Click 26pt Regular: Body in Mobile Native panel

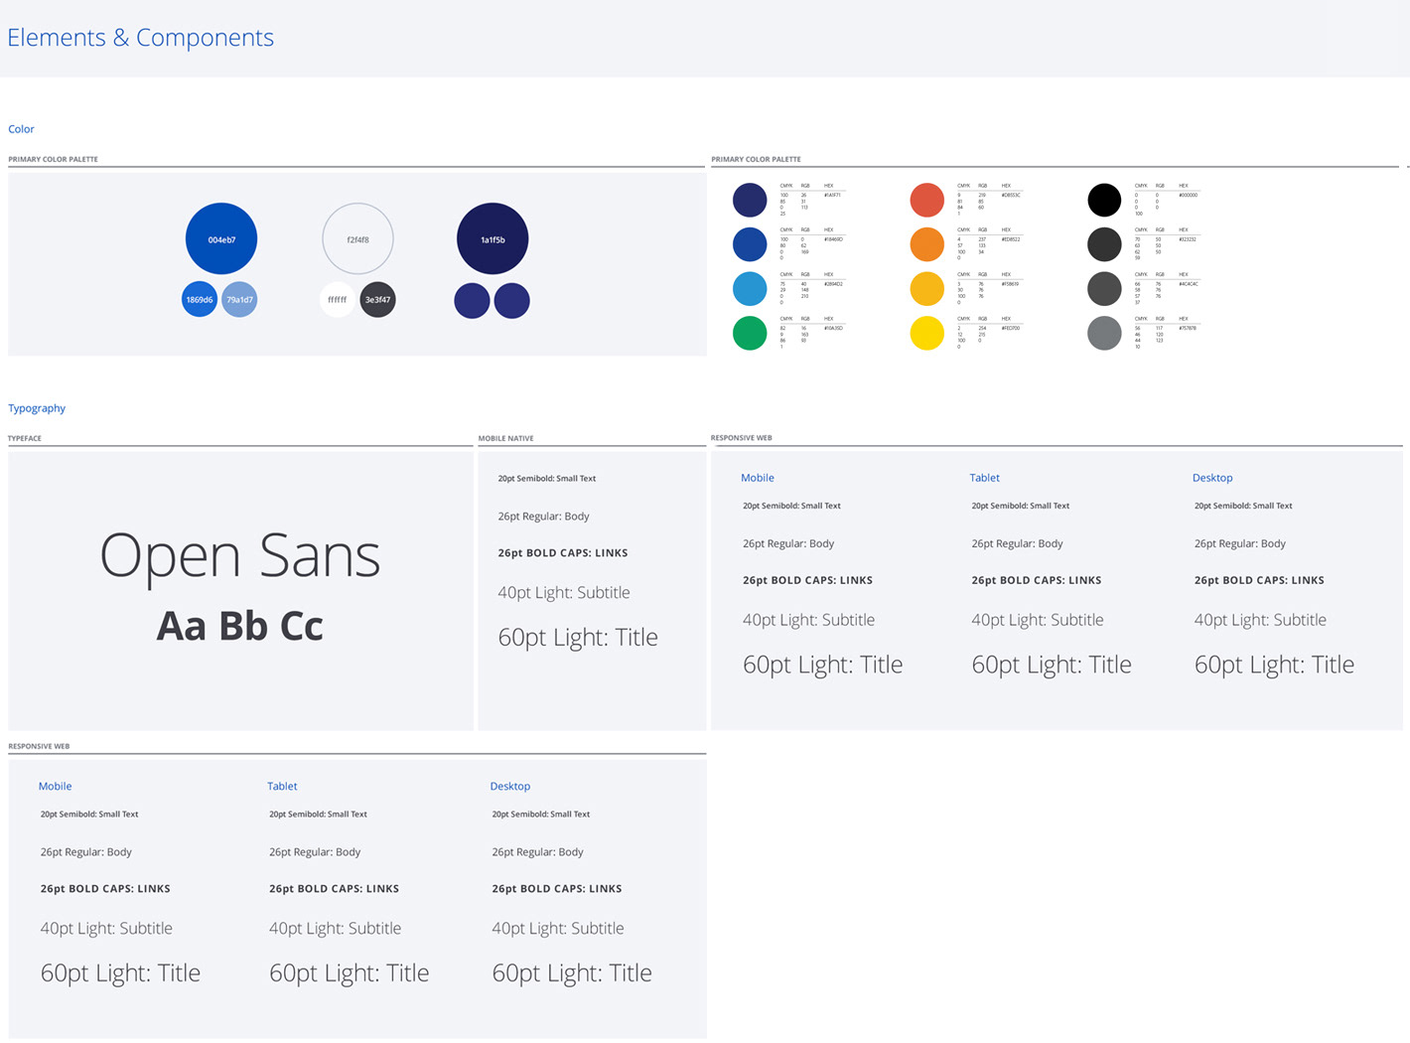point(543,517)
